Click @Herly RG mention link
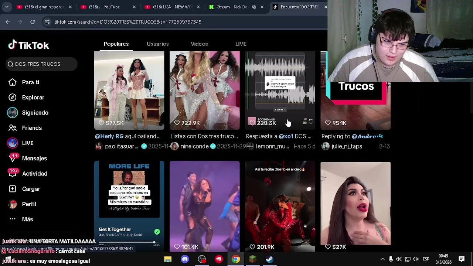This screenshot has width=473, height=266. pyautogui.click(x=109, y=136)
